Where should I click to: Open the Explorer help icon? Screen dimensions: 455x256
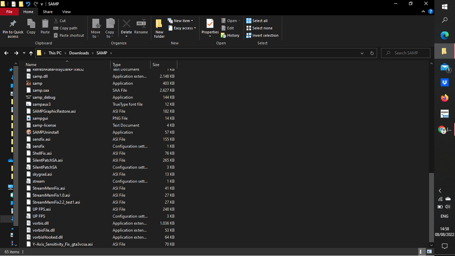[430, 12]
